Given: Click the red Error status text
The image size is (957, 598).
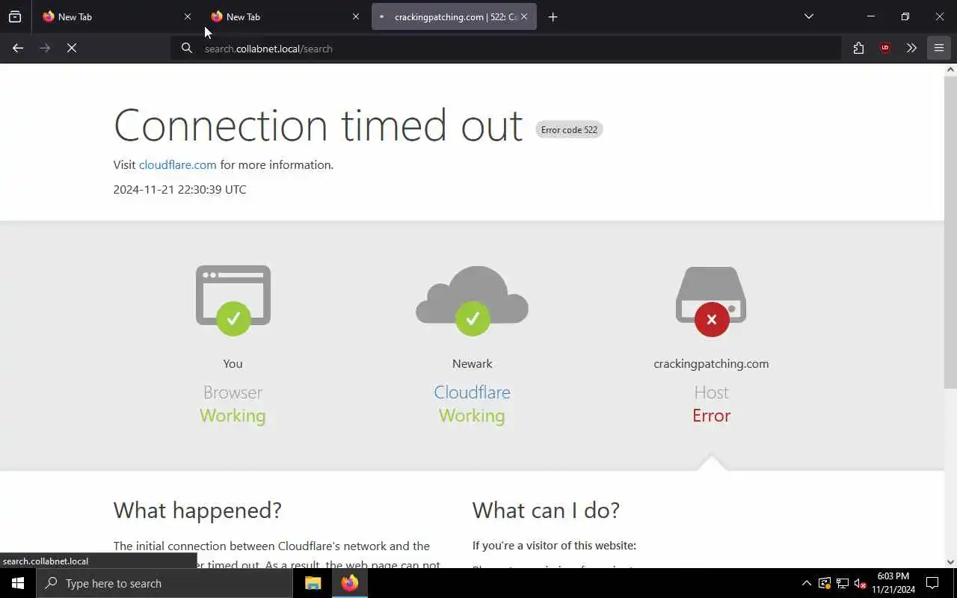Looking at the screenshot, I should 711,416.
